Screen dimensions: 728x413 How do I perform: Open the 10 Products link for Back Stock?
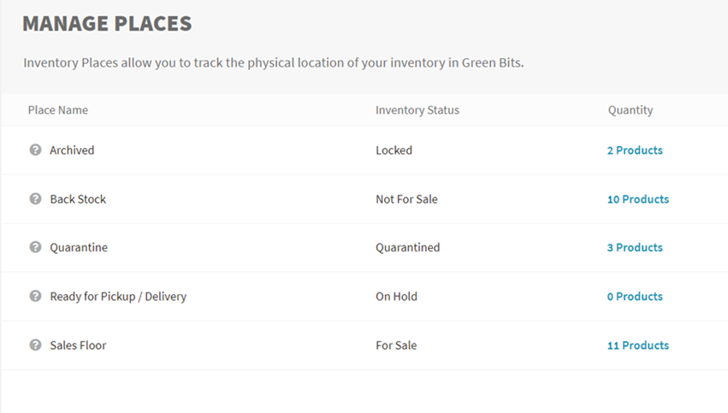point(638,199)
